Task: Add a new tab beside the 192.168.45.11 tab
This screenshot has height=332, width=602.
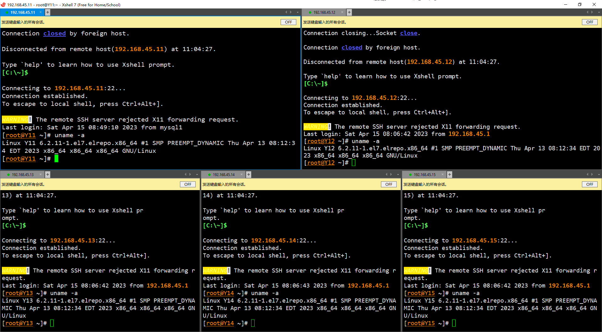Action: (48, 12)
